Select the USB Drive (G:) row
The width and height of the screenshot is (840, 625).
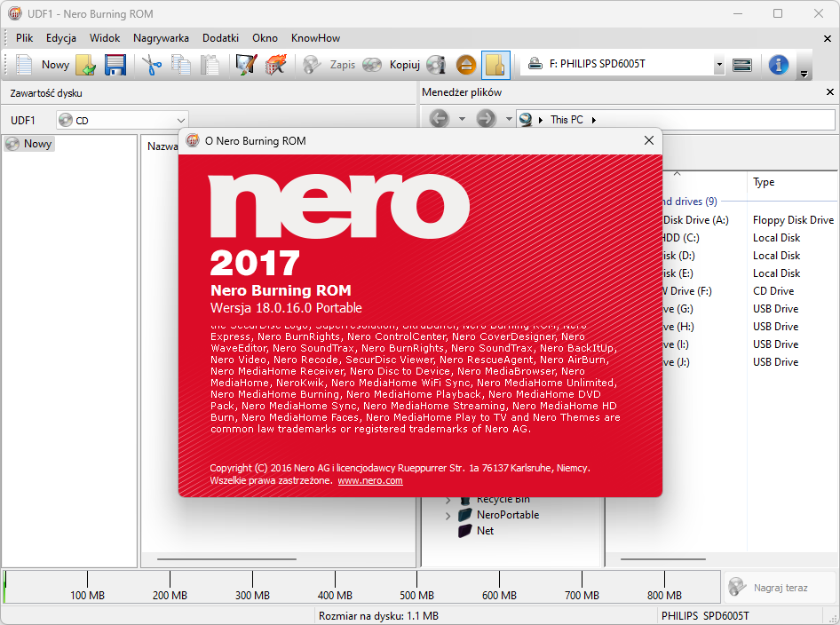click(750, 308)
